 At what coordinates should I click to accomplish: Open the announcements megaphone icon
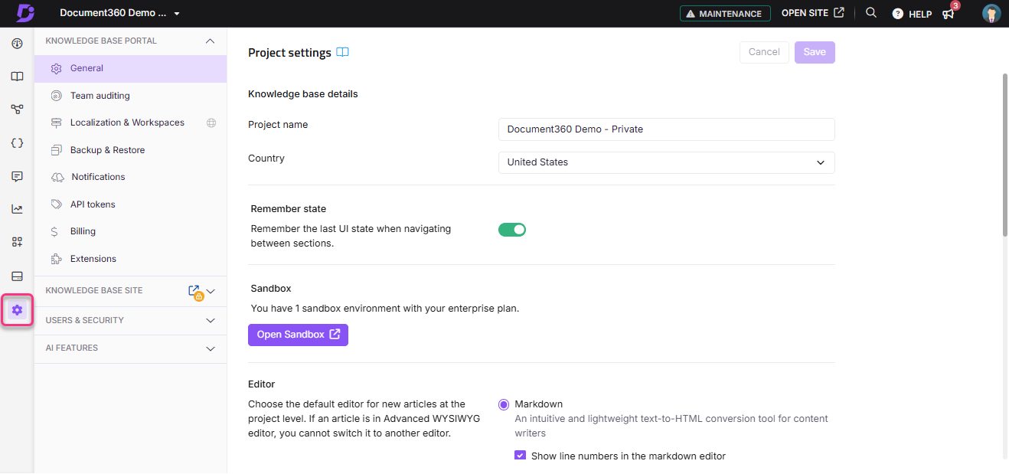click(949, 13)
